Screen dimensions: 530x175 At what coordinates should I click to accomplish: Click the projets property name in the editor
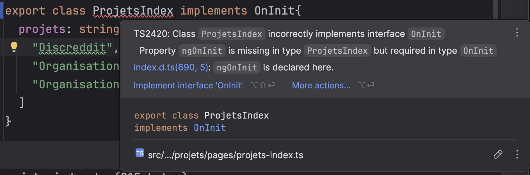(42, 29)
